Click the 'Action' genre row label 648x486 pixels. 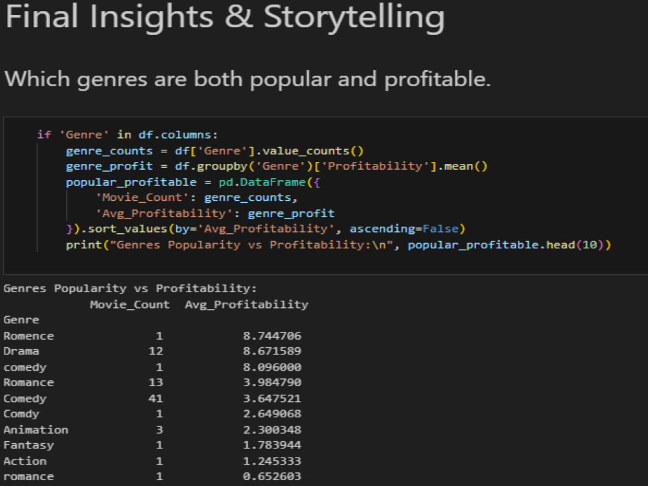click(25, 461)
